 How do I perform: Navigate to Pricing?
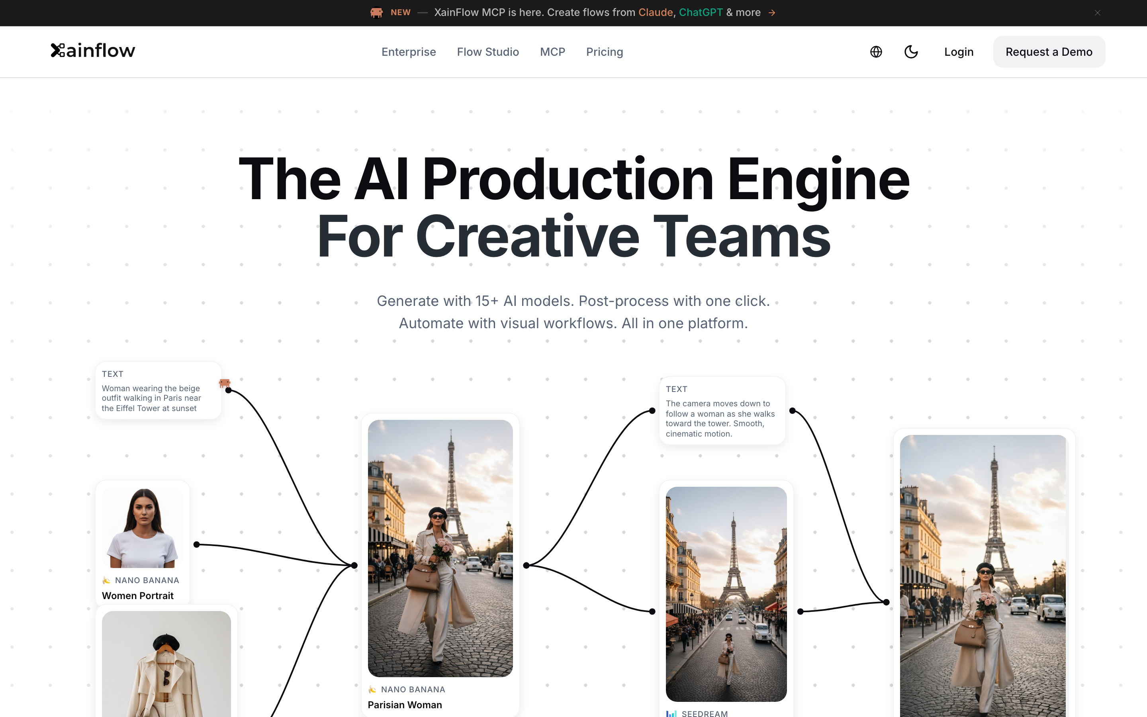tap(604, 52)
